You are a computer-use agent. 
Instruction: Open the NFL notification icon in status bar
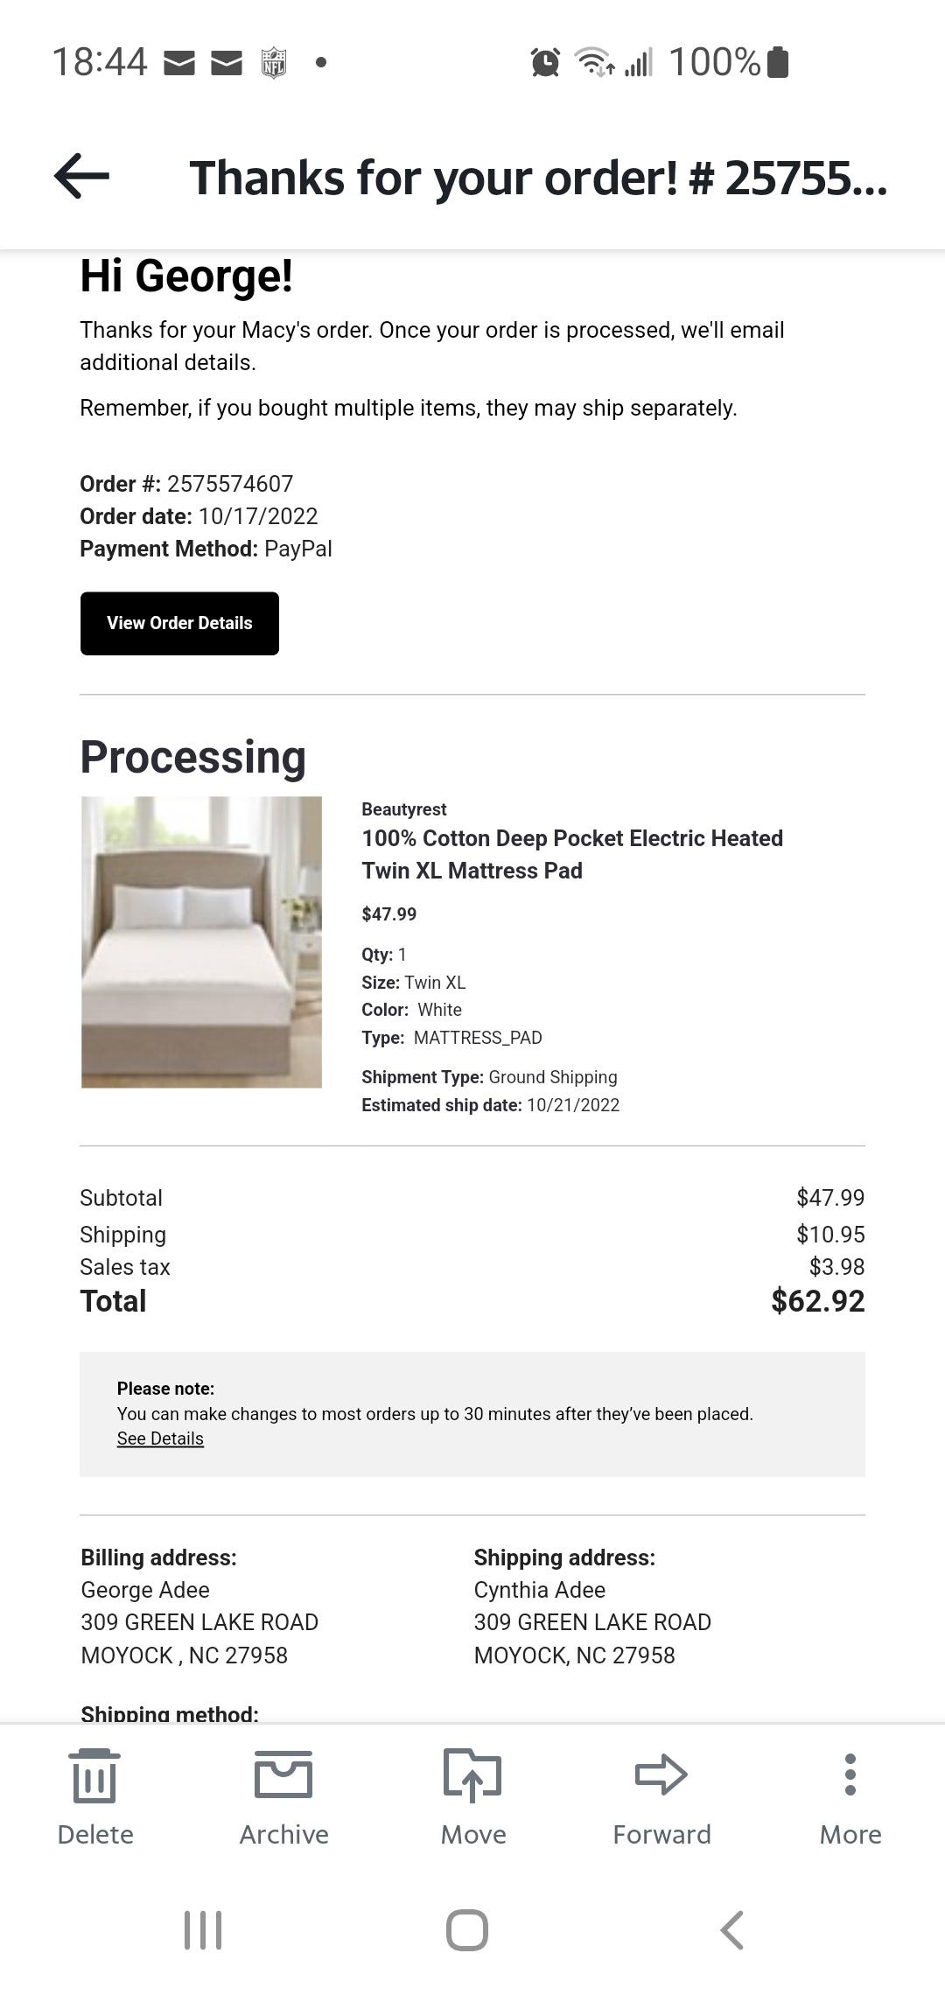click(274, 62)
